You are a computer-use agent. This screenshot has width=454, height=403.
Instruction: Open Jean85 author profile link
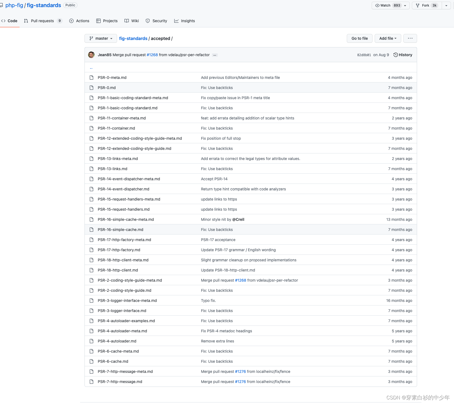(x=104, y=55)
